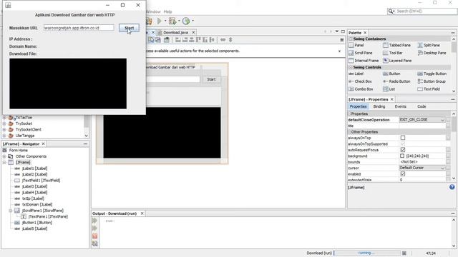
Task: Click the Profile Project clock icon
Action: 186,21
